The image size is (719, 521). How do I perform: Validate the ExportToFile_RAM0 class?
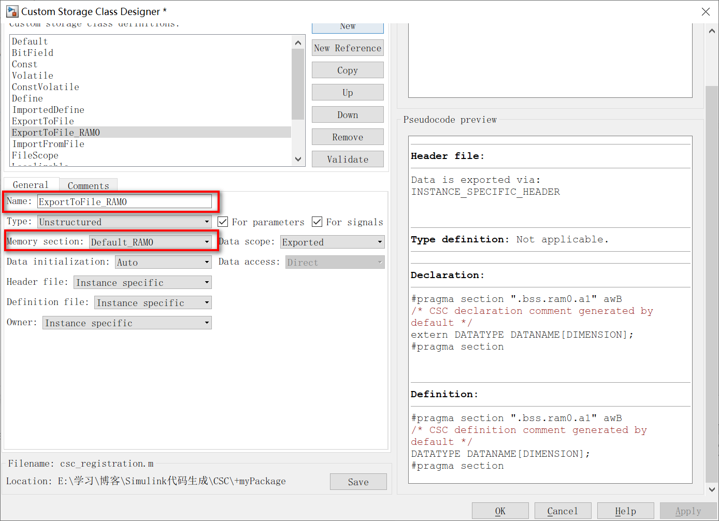(x=348, y=159)
